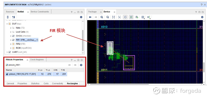Expand the FIR1 (FIR__xdcDup__1) node
This screenshot has width=207, height=97.
coord(11,40)
